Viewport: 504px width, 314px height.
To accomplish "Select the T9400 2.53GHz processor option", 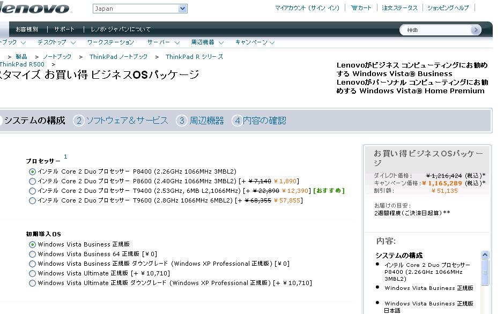I will tap(32, 191).
